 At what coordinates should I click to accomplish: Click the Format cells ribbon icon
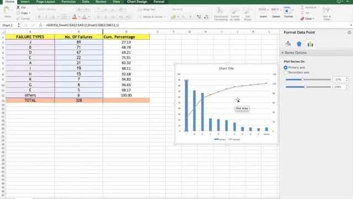pyautogui.click(x=287, y=11)
